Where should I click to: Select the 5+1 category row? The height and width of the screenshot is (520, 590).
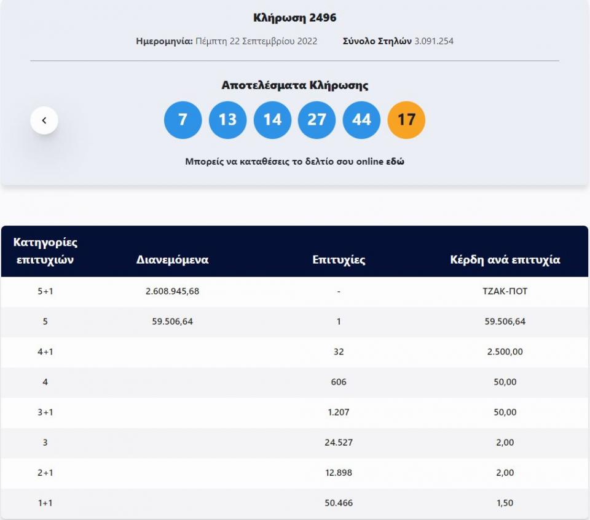click(x=45, y=291)
